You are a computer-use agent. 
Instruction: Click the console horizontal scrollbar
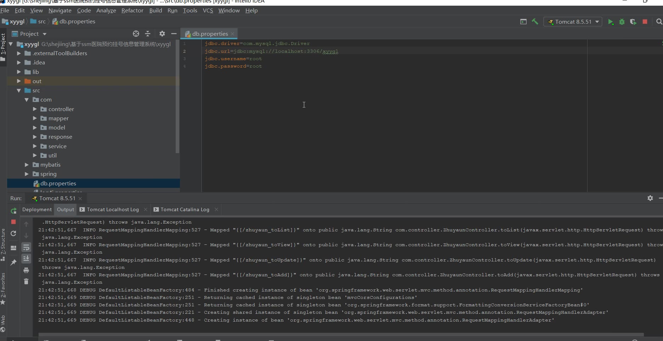click(x=340, y=335)
